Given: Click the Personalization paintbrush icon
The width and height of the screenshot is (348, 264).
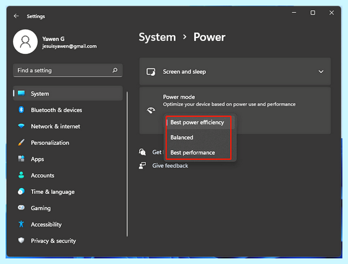Looking at the screenshot, I should pyautogui.click(x=21, y=142).
